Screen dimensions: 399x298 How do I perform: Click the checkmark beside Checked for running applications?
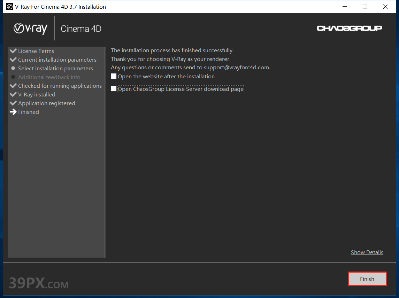pos(13,86)
